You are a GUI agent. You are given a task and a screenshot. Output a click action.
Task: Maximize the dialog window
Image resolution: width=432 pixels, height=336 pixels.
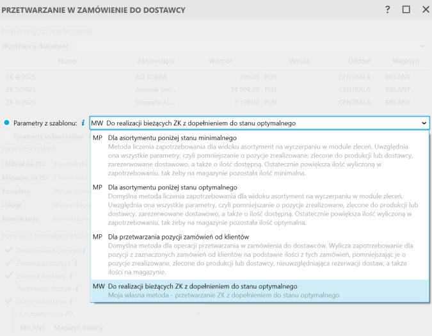click(x=406, y=10)
